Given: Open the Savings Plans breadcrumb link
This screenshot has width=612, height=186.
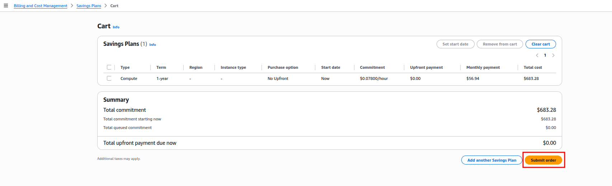Looking at the screenshot, I should click(x=89, y=6).
